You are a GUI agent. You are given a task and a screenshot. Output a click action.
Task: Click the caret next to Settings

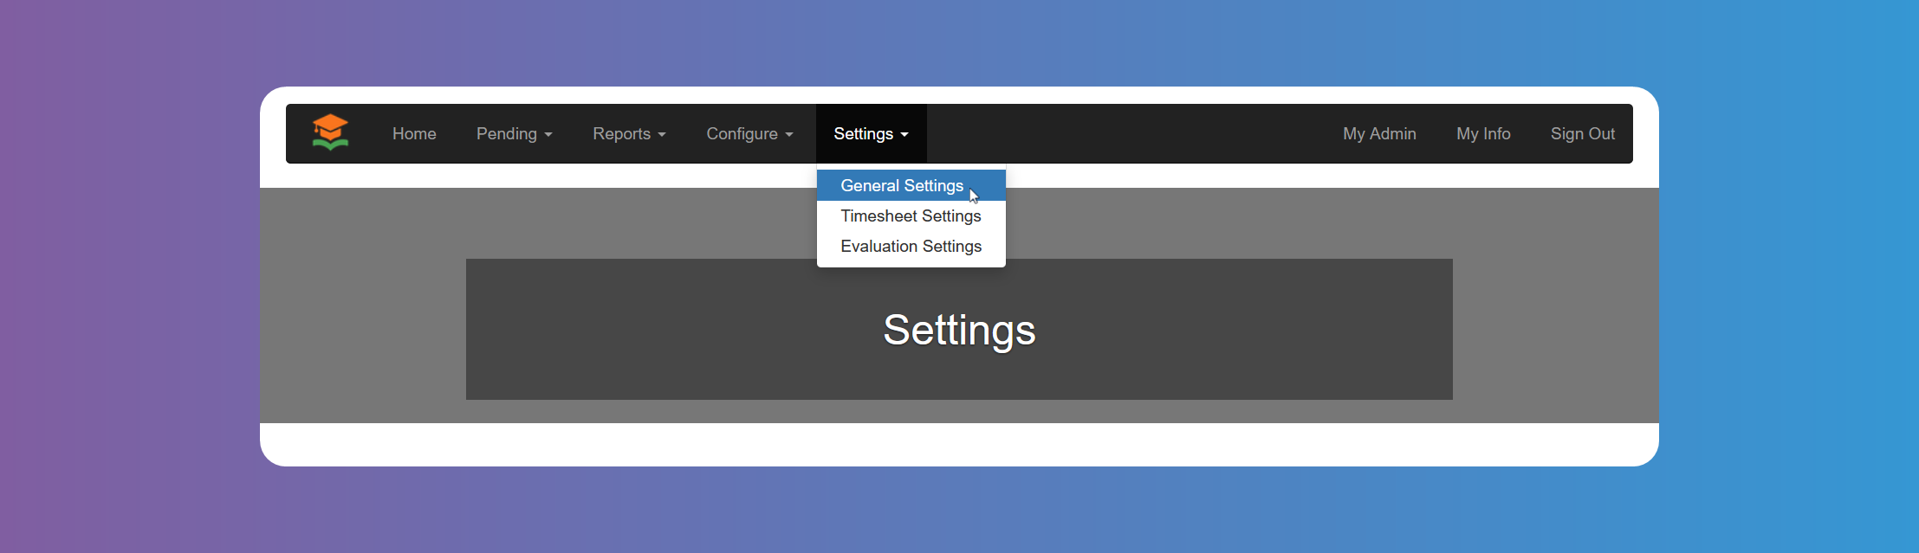coord(904,135)
